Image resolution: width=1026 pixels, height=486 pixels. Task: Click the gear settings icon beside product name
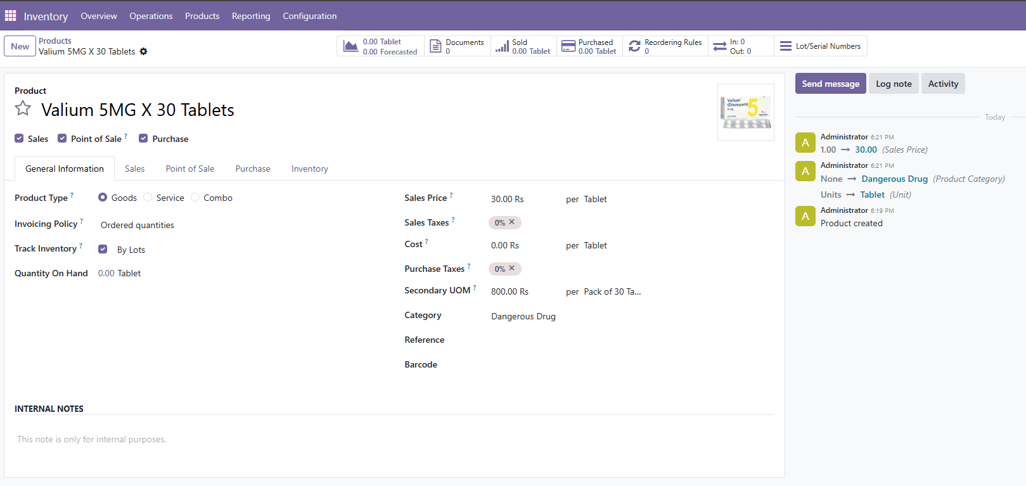click(144, 51)
